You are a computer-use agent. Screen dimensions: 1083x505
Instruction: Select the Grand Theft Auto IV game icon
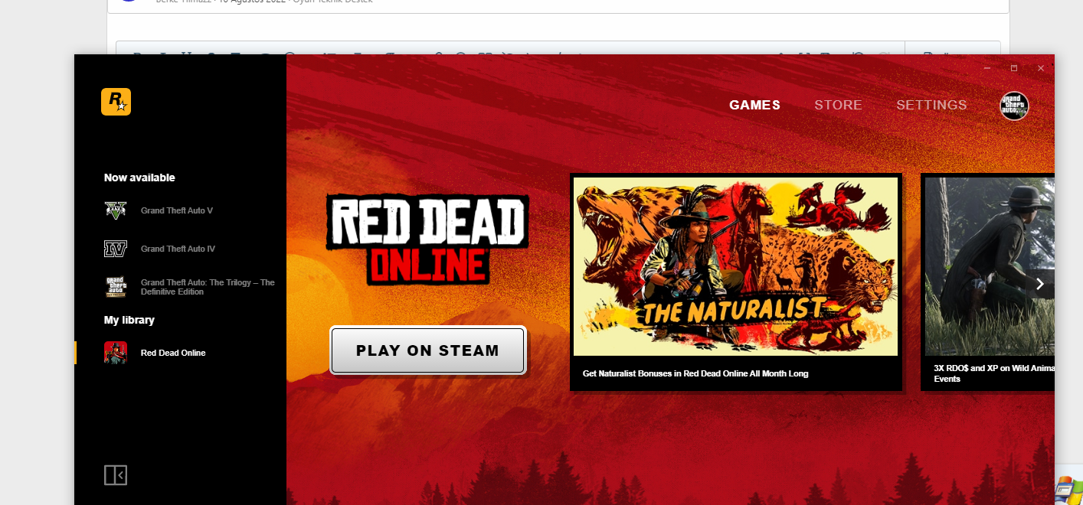116,249
